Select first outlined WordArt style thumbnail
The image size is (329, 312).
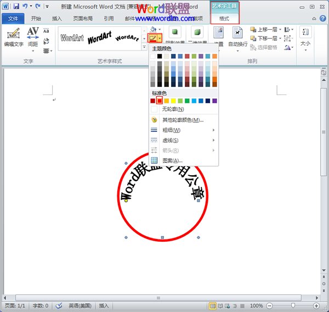[72, 38]
